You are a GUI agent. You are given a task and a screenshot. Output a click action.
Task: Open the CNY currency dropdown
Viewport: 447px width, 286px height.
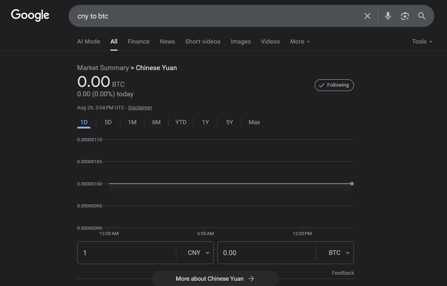pyautogui.click(x=199, y=253)
